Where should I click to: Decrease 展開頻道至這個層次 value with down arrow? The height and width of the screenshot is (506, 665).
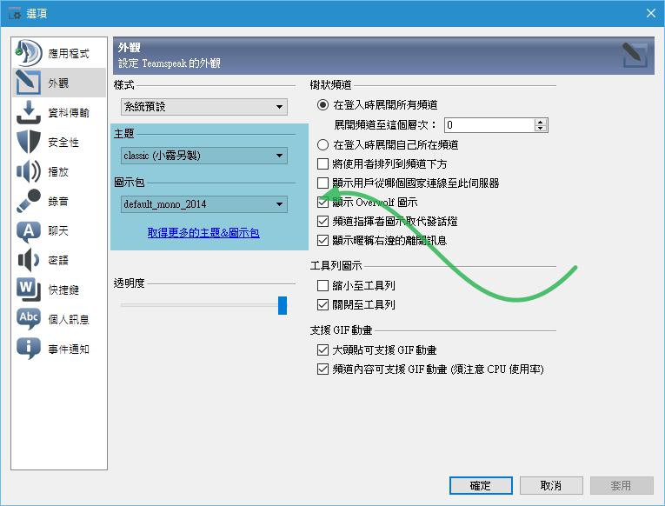tap(540, 128)
